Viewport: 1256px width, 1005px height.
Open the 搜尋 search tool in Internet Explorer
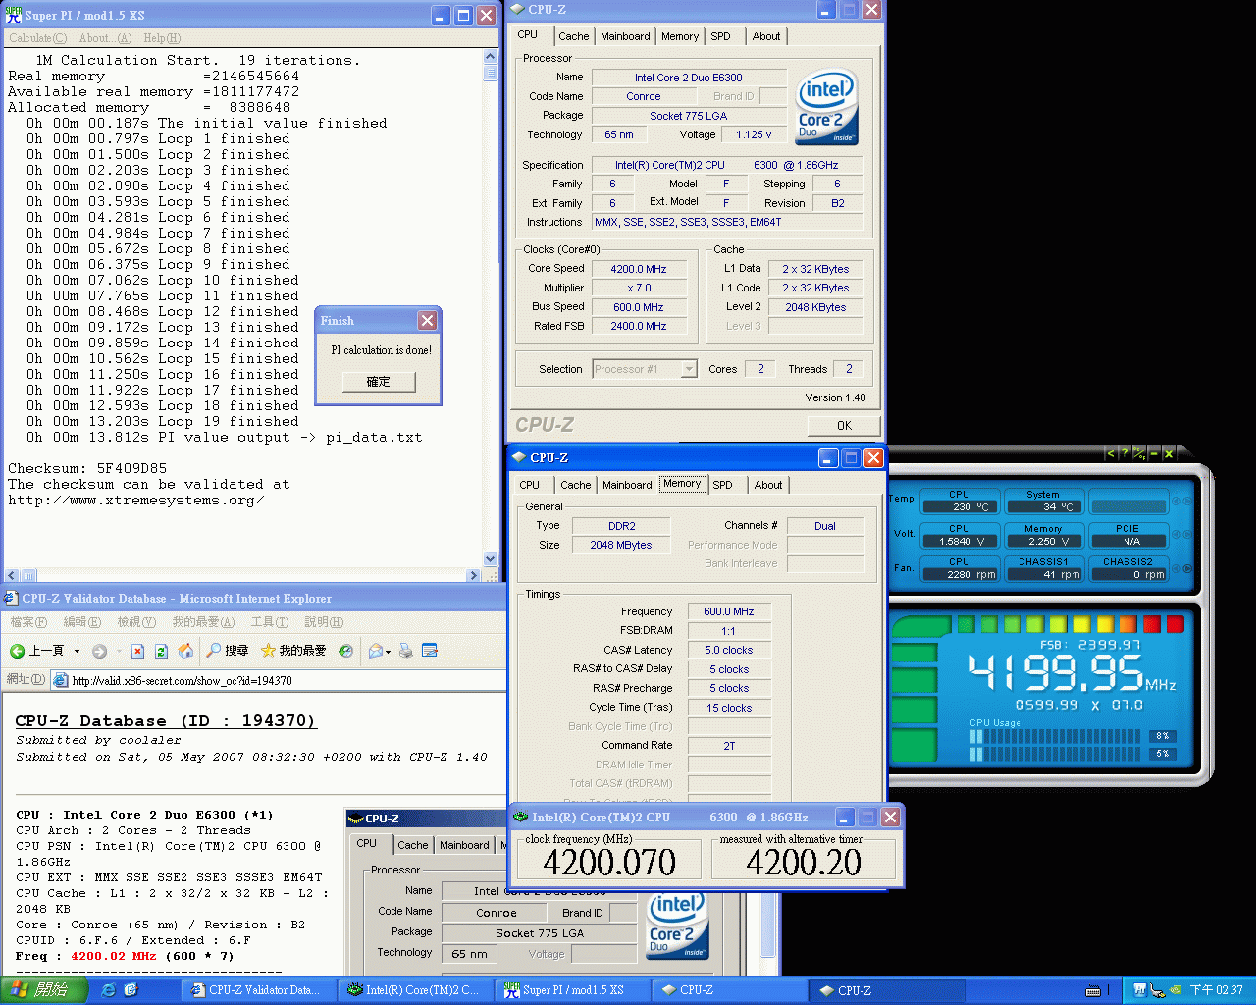coord(227,651)
